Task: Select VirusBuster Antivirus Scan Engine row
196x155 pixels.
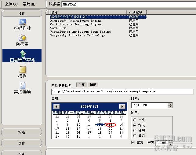Action: click(98, 32)
